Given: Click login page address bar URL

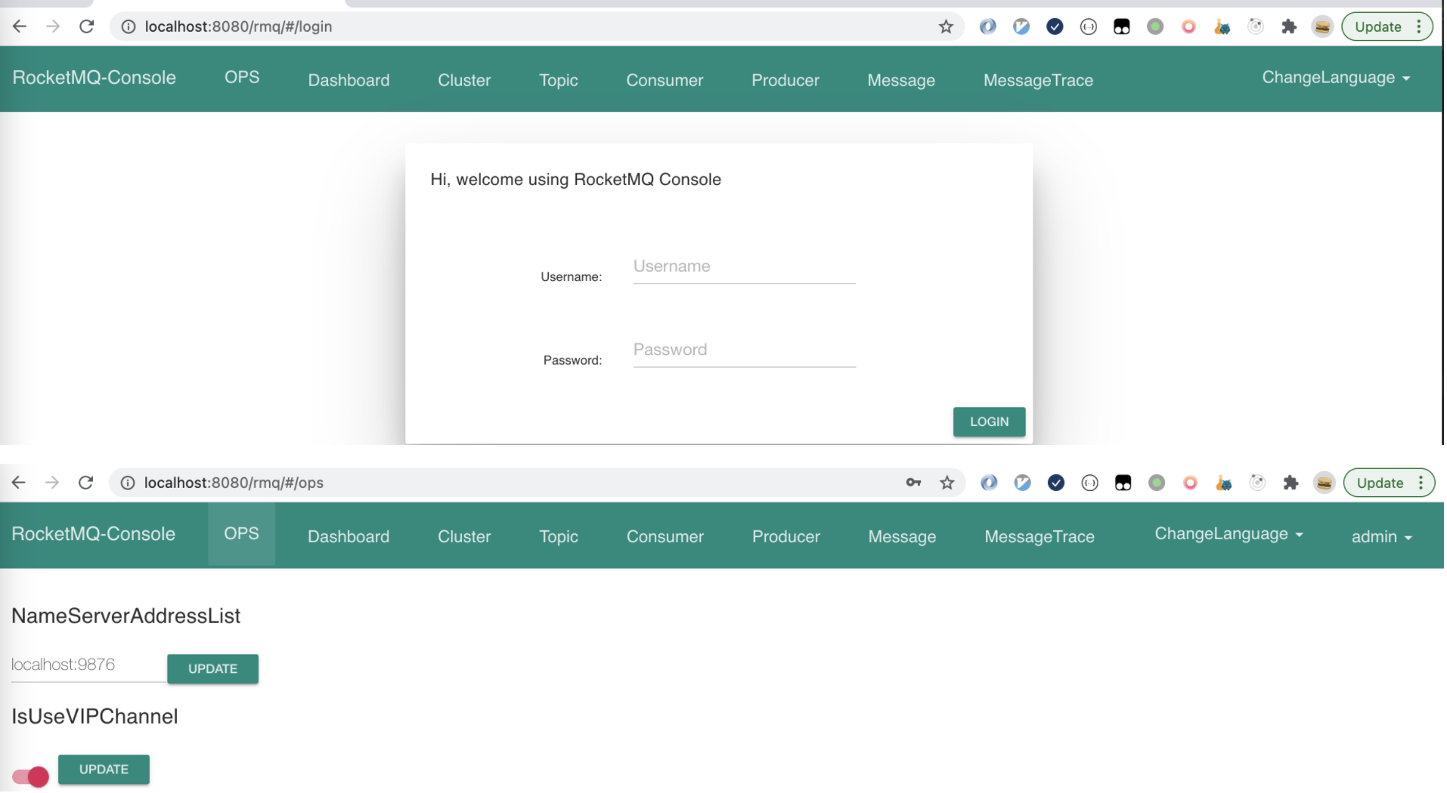Looking at the screenshot, I should pos(239,26).
